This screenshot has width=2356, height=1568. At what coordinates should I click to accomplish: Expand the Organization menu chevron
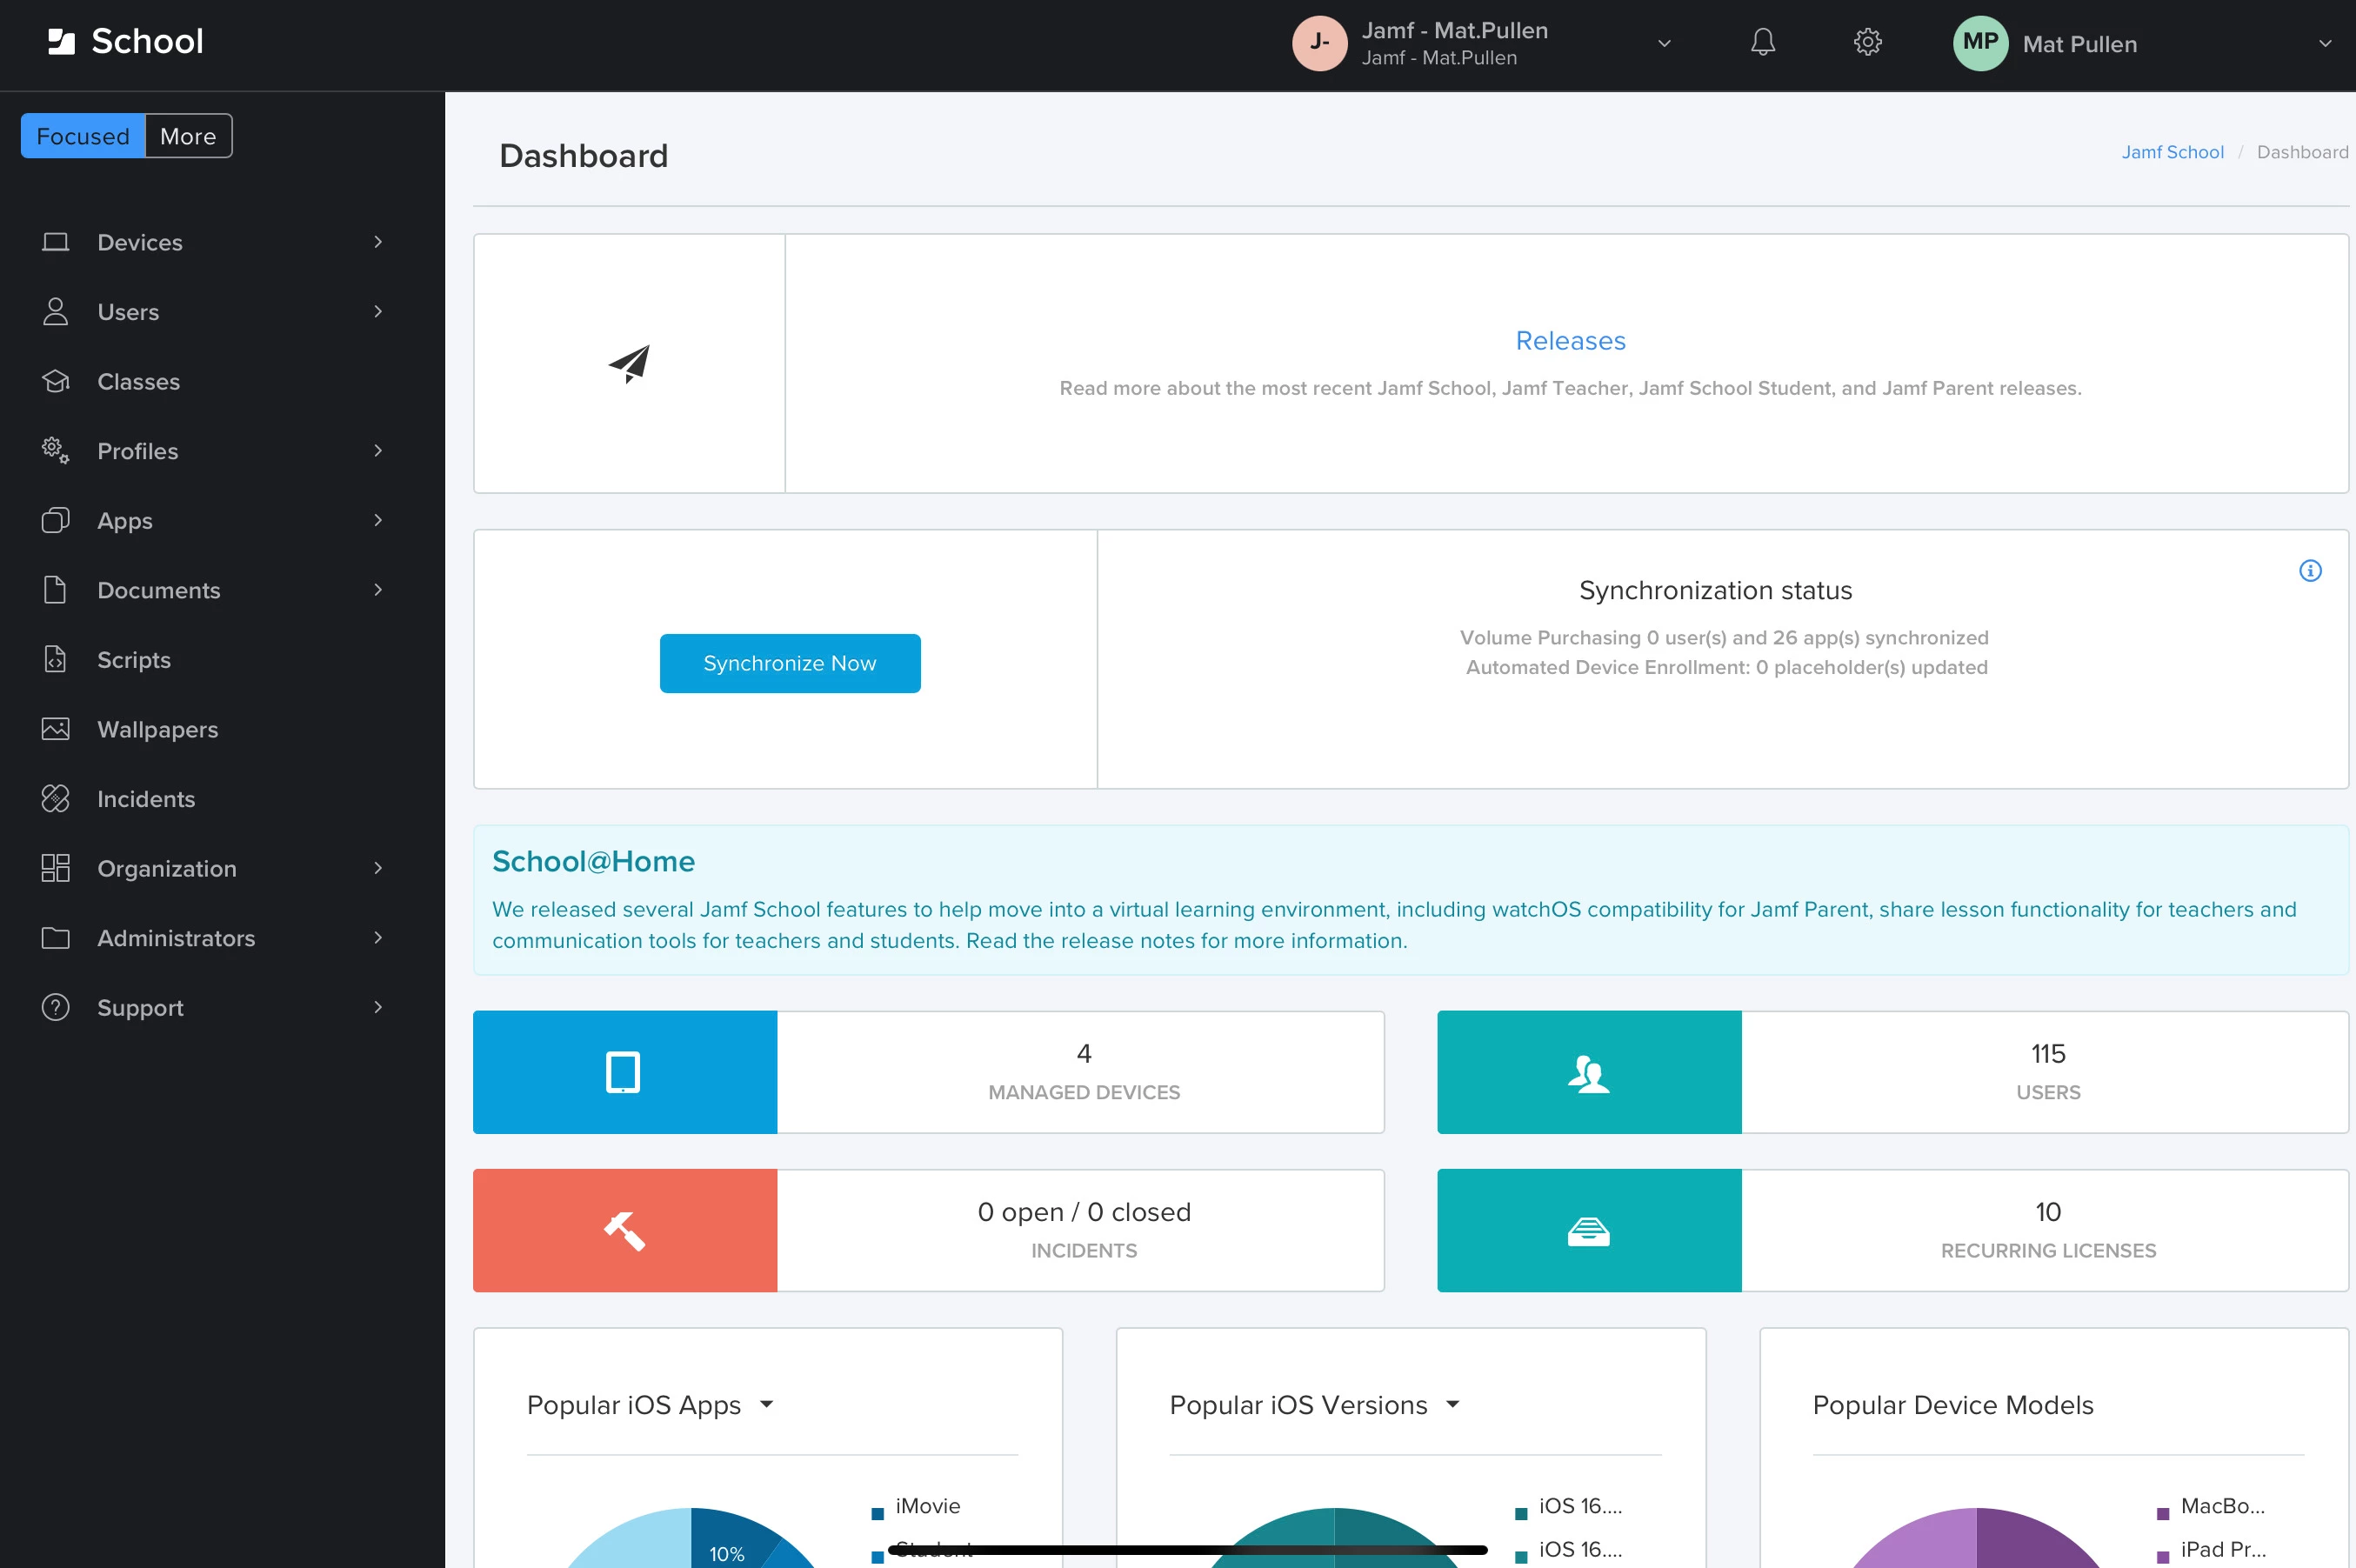coord(378,868)
